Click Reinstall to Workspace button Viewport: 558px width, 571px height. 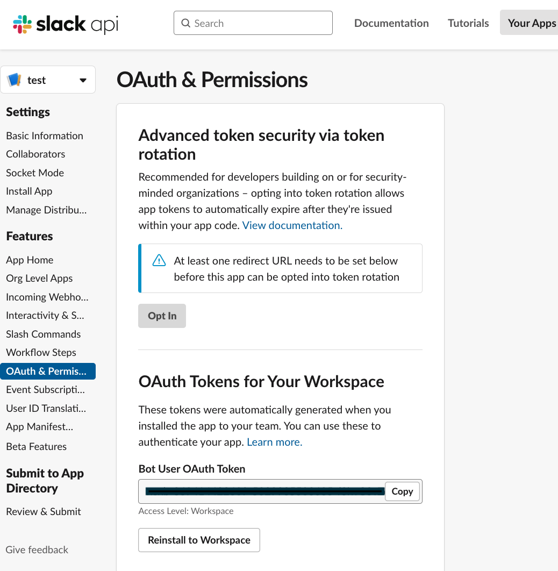click(199, 540)
